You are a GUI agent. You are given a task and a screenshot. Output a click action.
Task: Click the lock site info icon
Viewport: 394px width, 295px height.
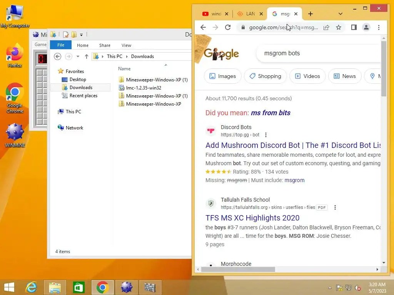click(243, 27)
